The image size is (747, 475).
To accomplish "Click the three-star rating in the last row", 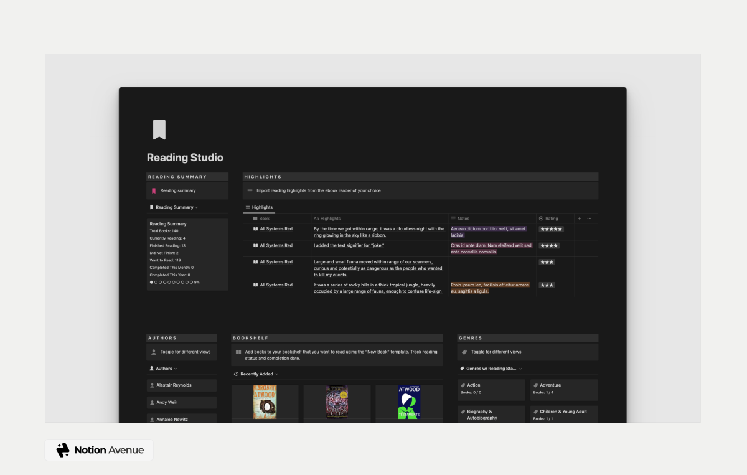I will [547, 285].
